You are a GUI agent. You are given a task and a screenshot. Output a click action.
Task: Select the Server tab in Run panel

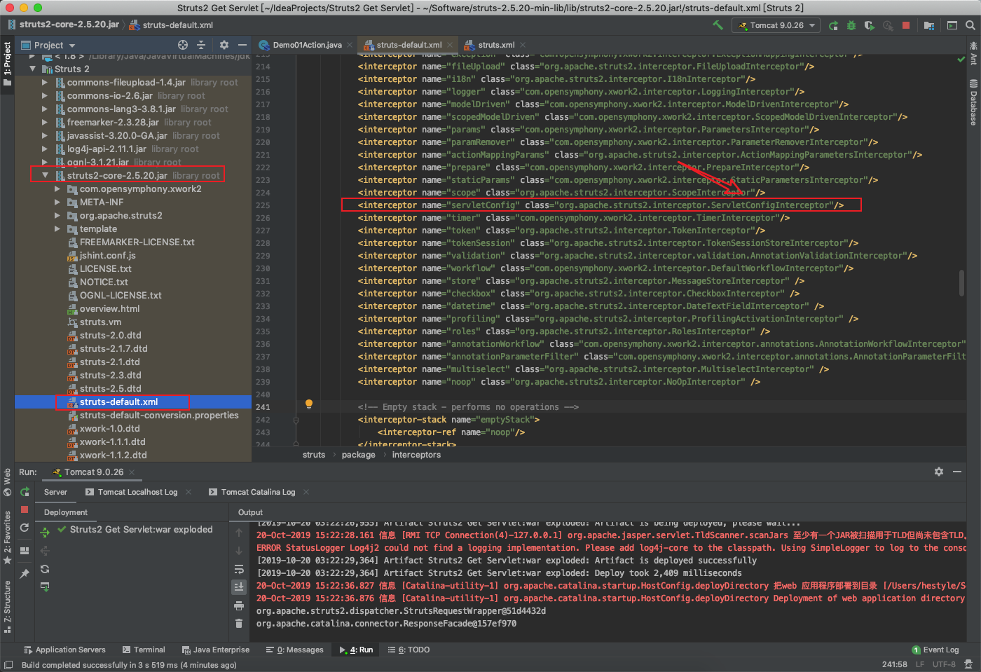tap(55, 492)
